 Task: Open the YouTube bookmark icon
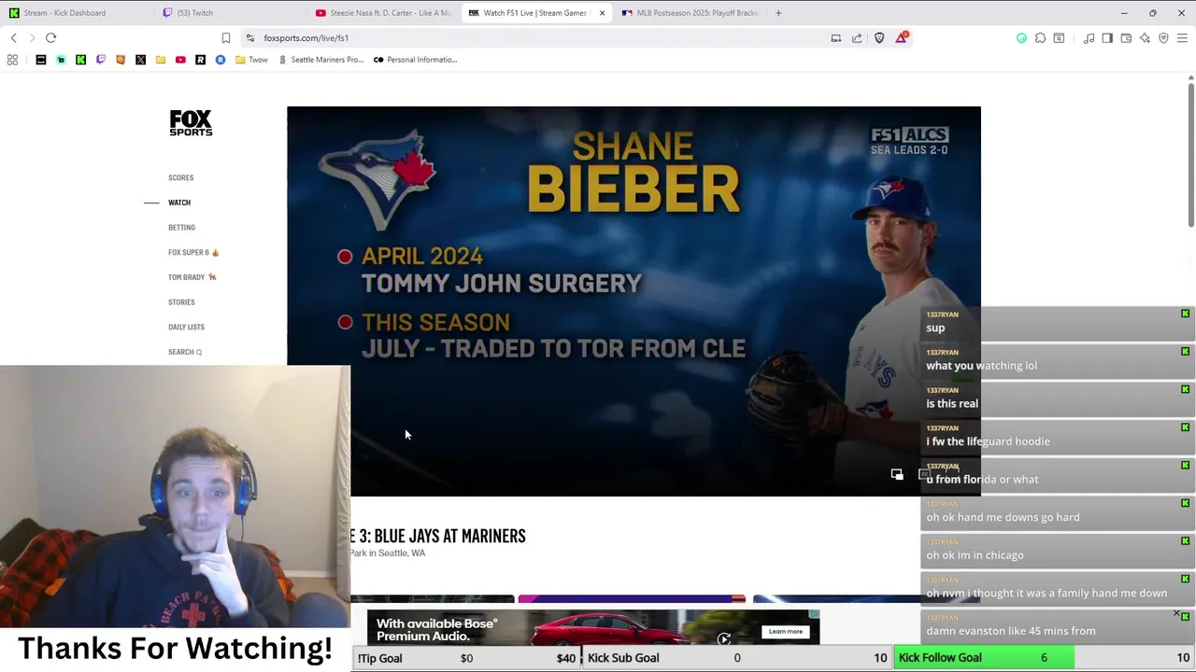click(180, 60)
